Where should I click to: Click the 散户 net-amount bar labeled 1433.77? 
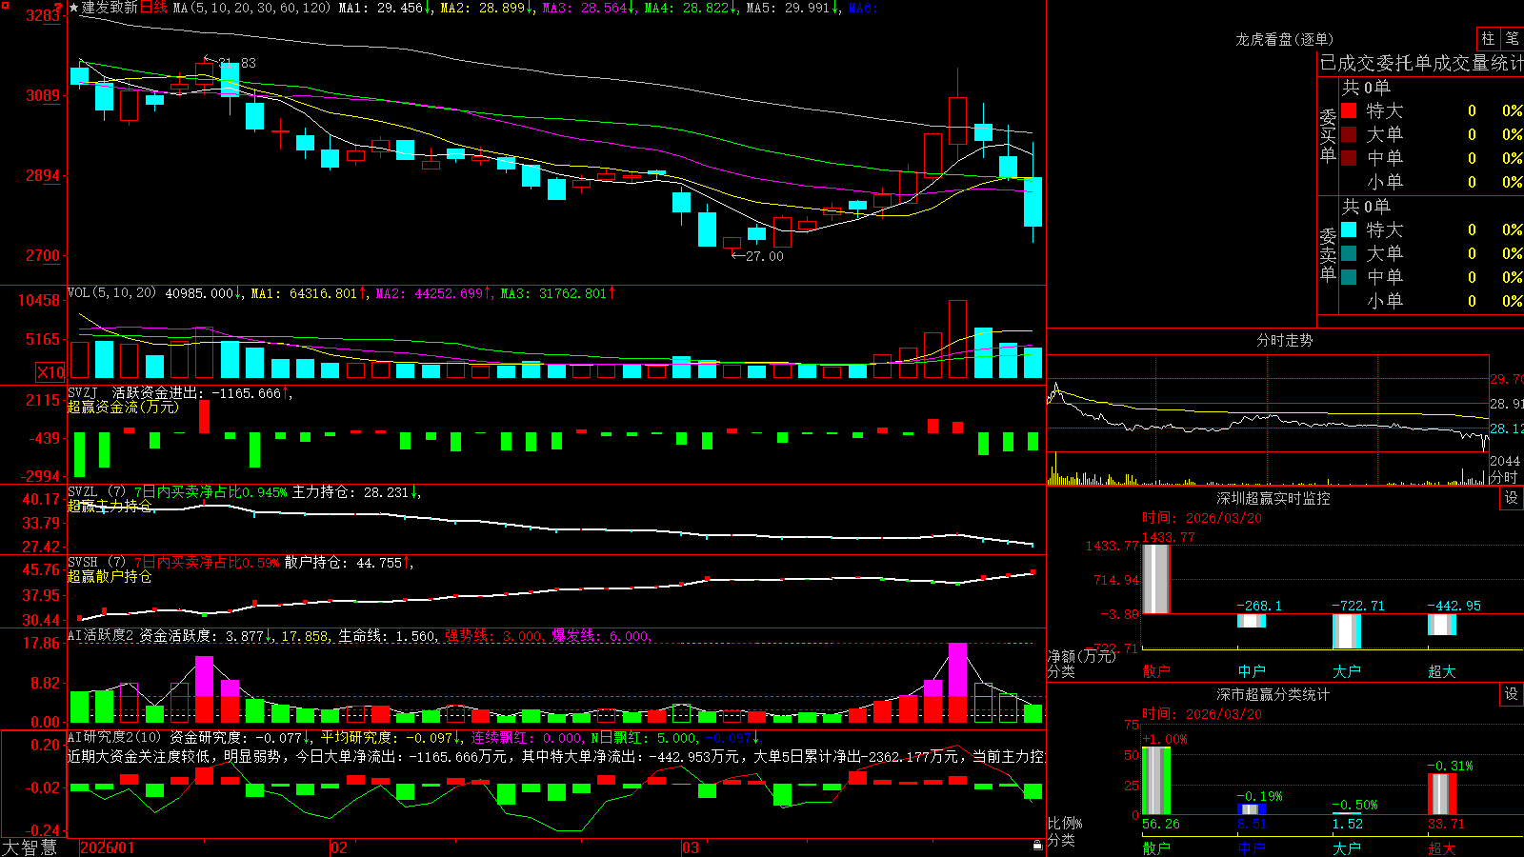1156,579
